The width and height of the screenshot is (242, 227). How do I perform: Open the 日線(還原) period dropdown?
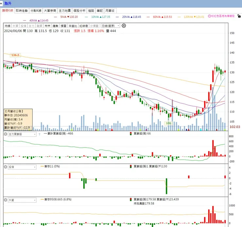(110, 26)
